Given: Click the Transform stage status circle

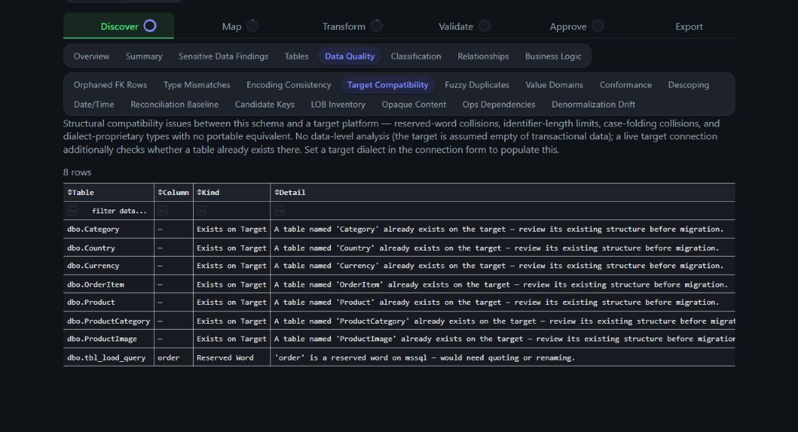Looking at the screenshot, I should tap(377, 26).
